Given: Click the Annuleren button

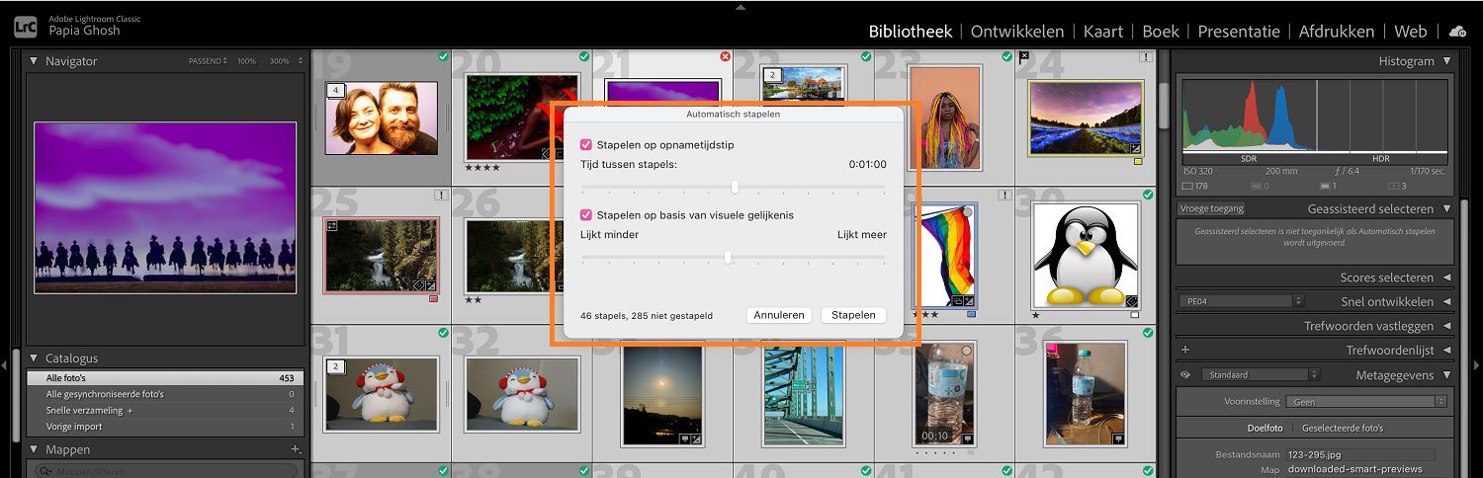Looking at the screenshot, I should (779, 316).
